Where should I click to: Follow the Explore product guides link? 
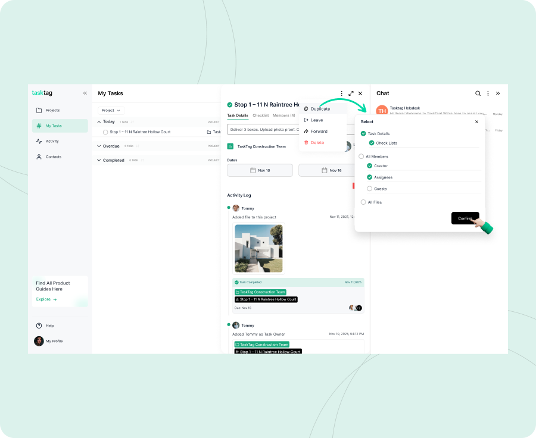(46, 299)
